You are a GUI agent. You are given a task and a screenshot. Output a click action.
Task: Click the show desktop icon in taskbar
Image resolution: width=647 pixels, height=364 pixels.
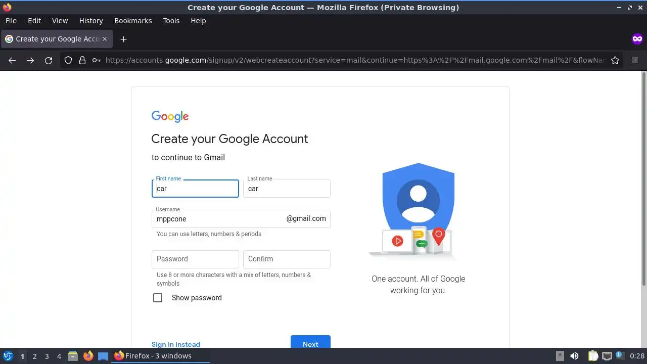pyautogui.click(x=103, y=356)
